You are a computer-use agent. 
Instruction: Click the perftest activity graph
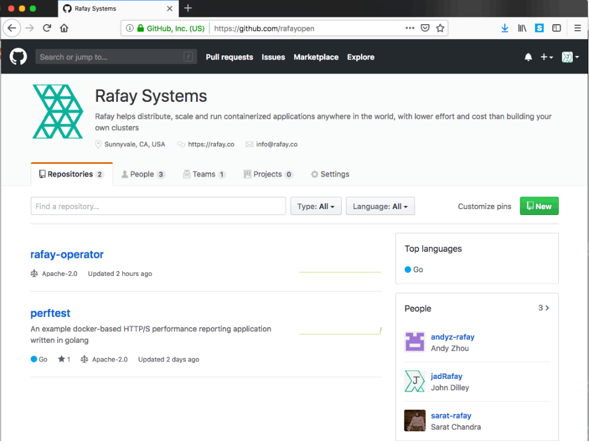pyautogui.click(x=340, y=331)
